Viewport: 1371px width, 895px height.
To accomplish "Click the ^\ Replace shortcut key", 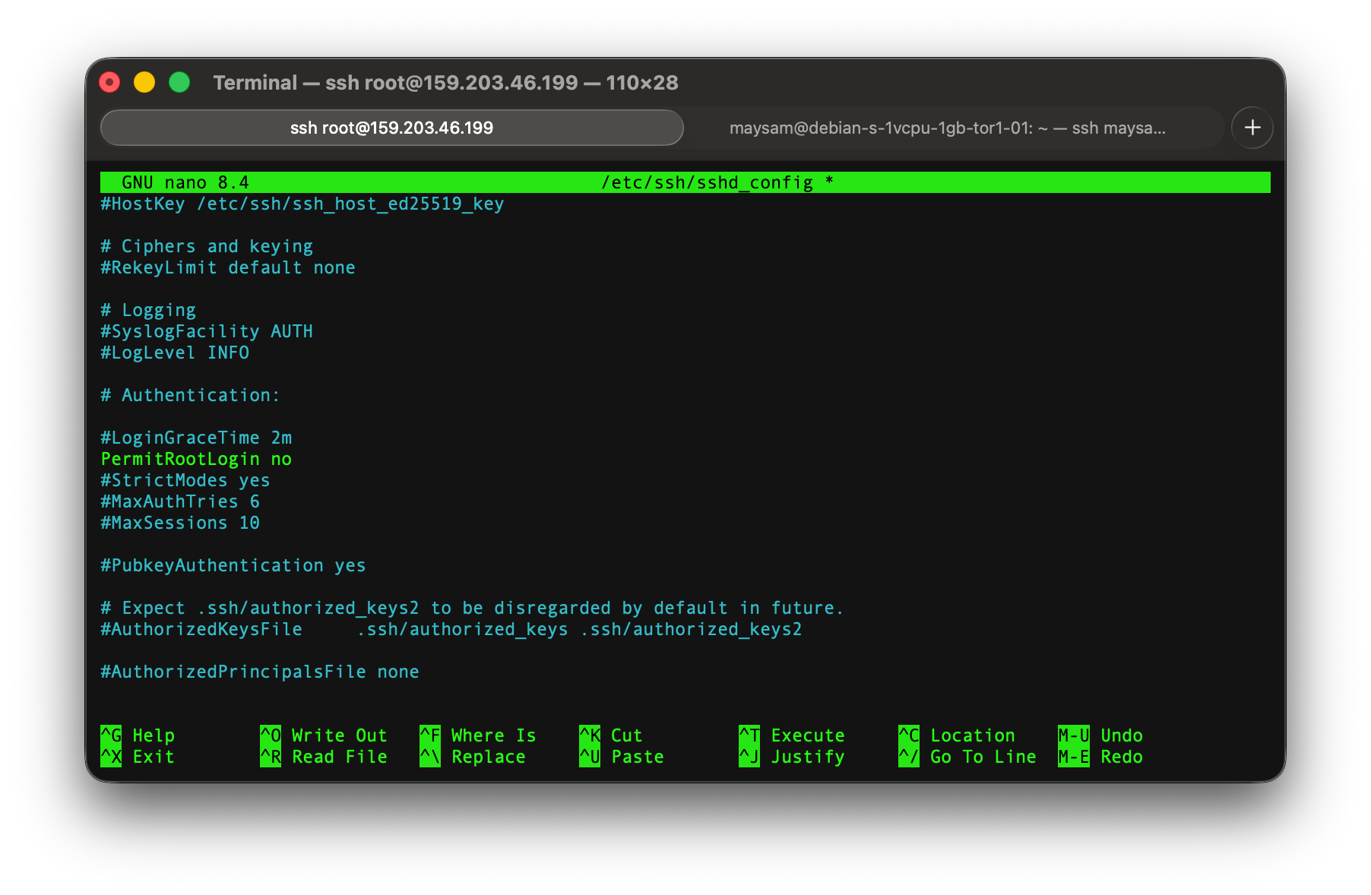I will coord(430,757).
